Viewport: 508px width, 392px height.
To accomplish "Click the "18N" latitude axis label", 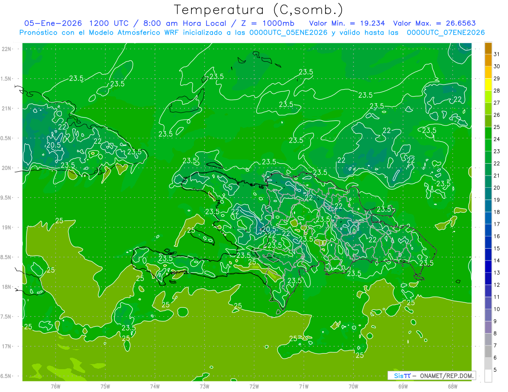I will pyautogui.click(x=7, y=287).
